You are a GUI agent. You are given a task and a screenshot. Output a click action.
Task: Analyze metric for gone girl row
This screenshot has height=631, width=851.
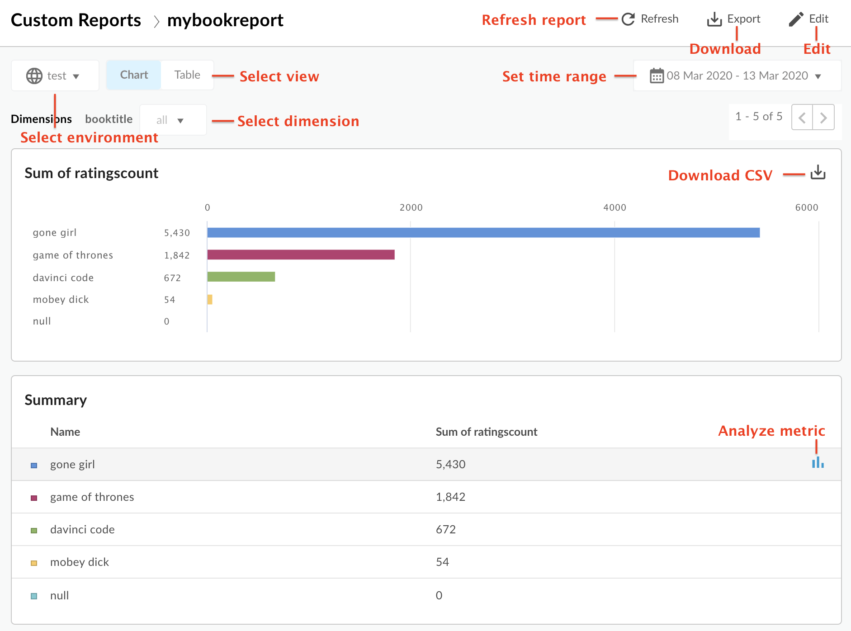(817, 464)
